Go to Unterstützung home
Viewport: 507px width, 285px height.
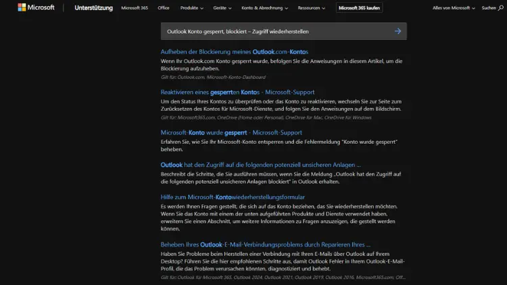93,7
